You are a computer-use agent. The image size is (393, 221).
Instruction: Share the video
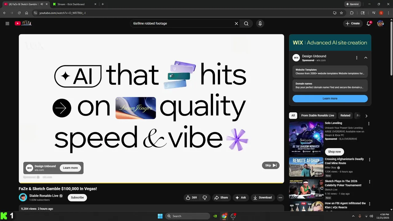pos(221,198)
